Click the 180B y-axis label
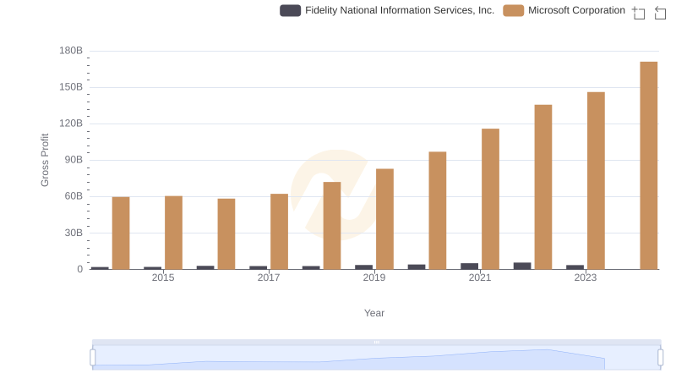 coord(71,51)
